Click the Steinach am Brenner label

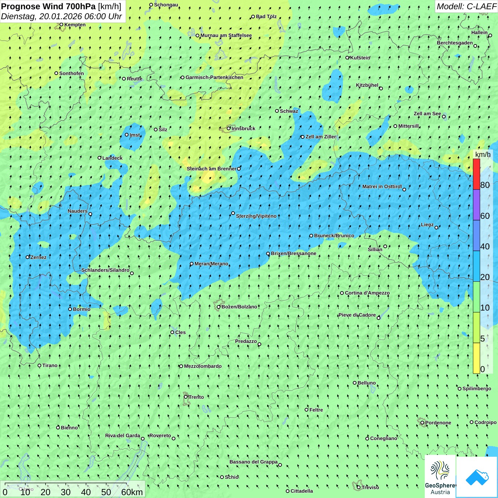(212, 169)
